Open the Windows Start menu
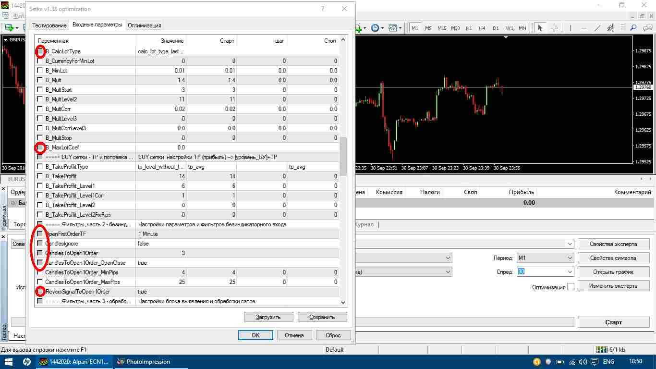Screen dimensions: 656x369 coord(9,362)
